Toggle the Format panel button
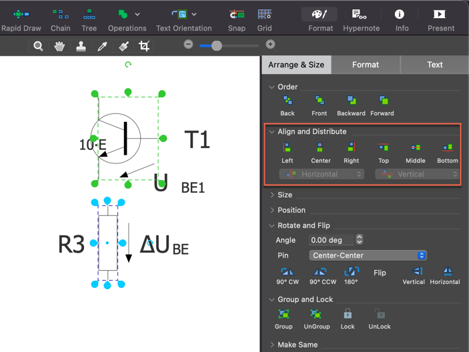The image size is (469, 352). point(320,15)
